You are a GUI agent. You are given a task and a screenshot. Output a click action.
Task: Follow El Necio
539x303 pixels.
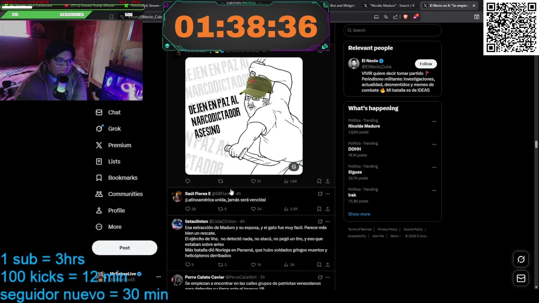tap(426, 64)
